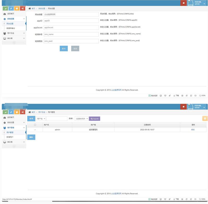Open 数据库备份 in the sidebar
Image resolution: width=208 pixels, height=204 pixels.
pyautogui.click(x=11, y=28)
